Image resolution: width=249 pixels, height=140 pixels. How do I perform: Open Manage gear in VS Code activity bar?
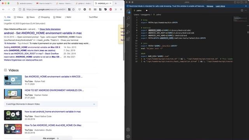(128, 136)
